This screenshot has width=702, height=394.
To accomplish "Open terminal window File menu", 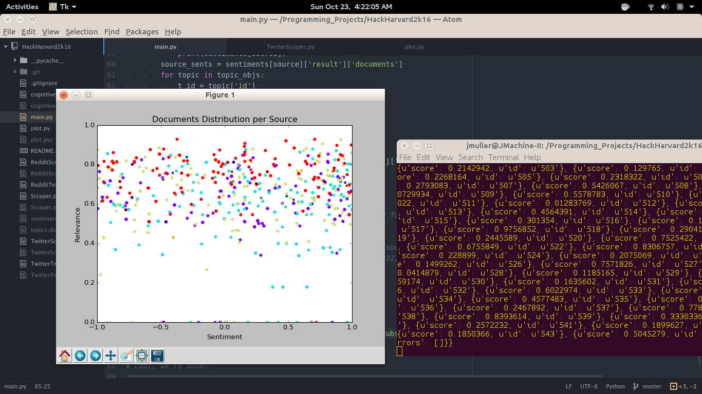I will pyautogui.click(x=405, y=157).
